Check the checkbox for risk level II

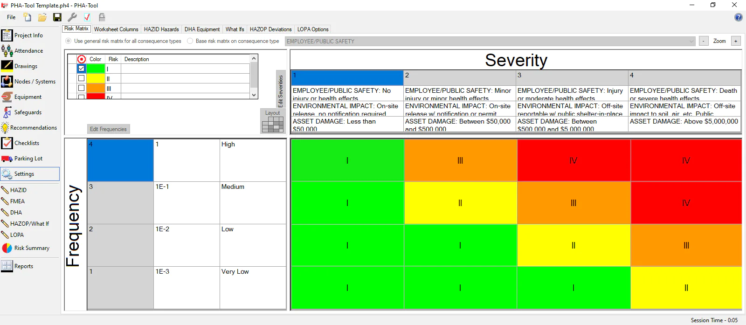82,78
